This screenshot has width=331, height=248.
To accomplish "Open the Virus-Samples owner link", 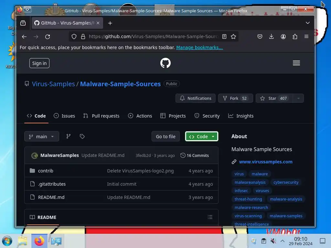I will pos(53,84).
